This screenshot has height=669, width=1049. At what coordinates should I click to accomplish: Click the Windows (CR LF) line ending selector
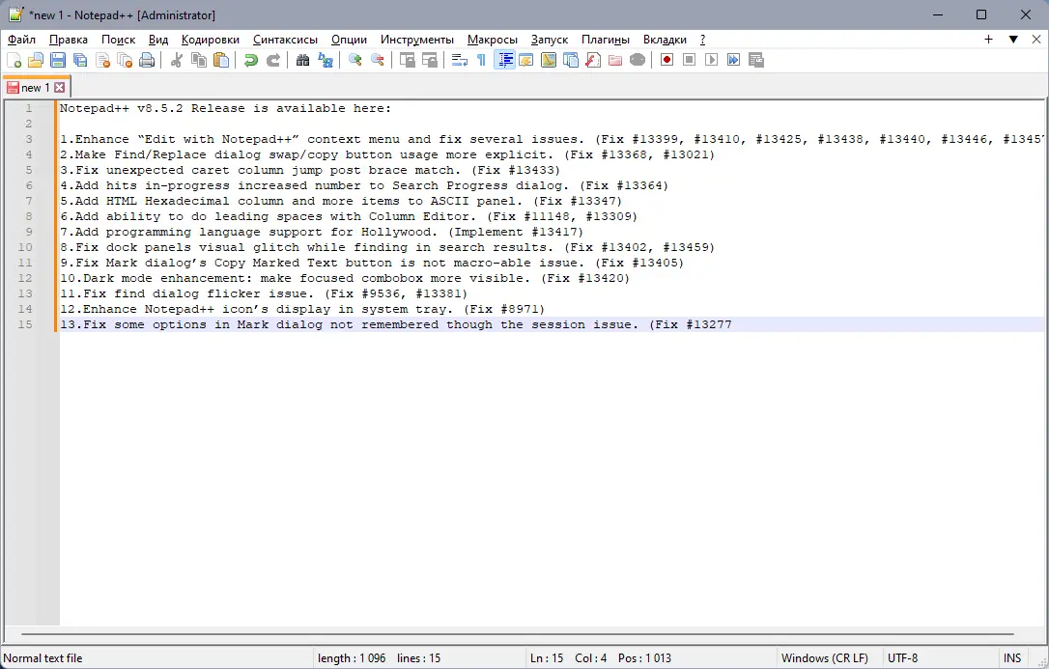pos(825,658)
